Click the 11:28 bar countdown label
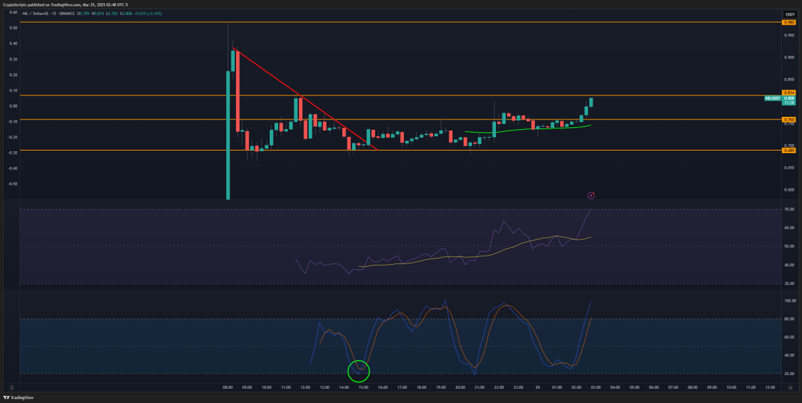 click(788, 103)
